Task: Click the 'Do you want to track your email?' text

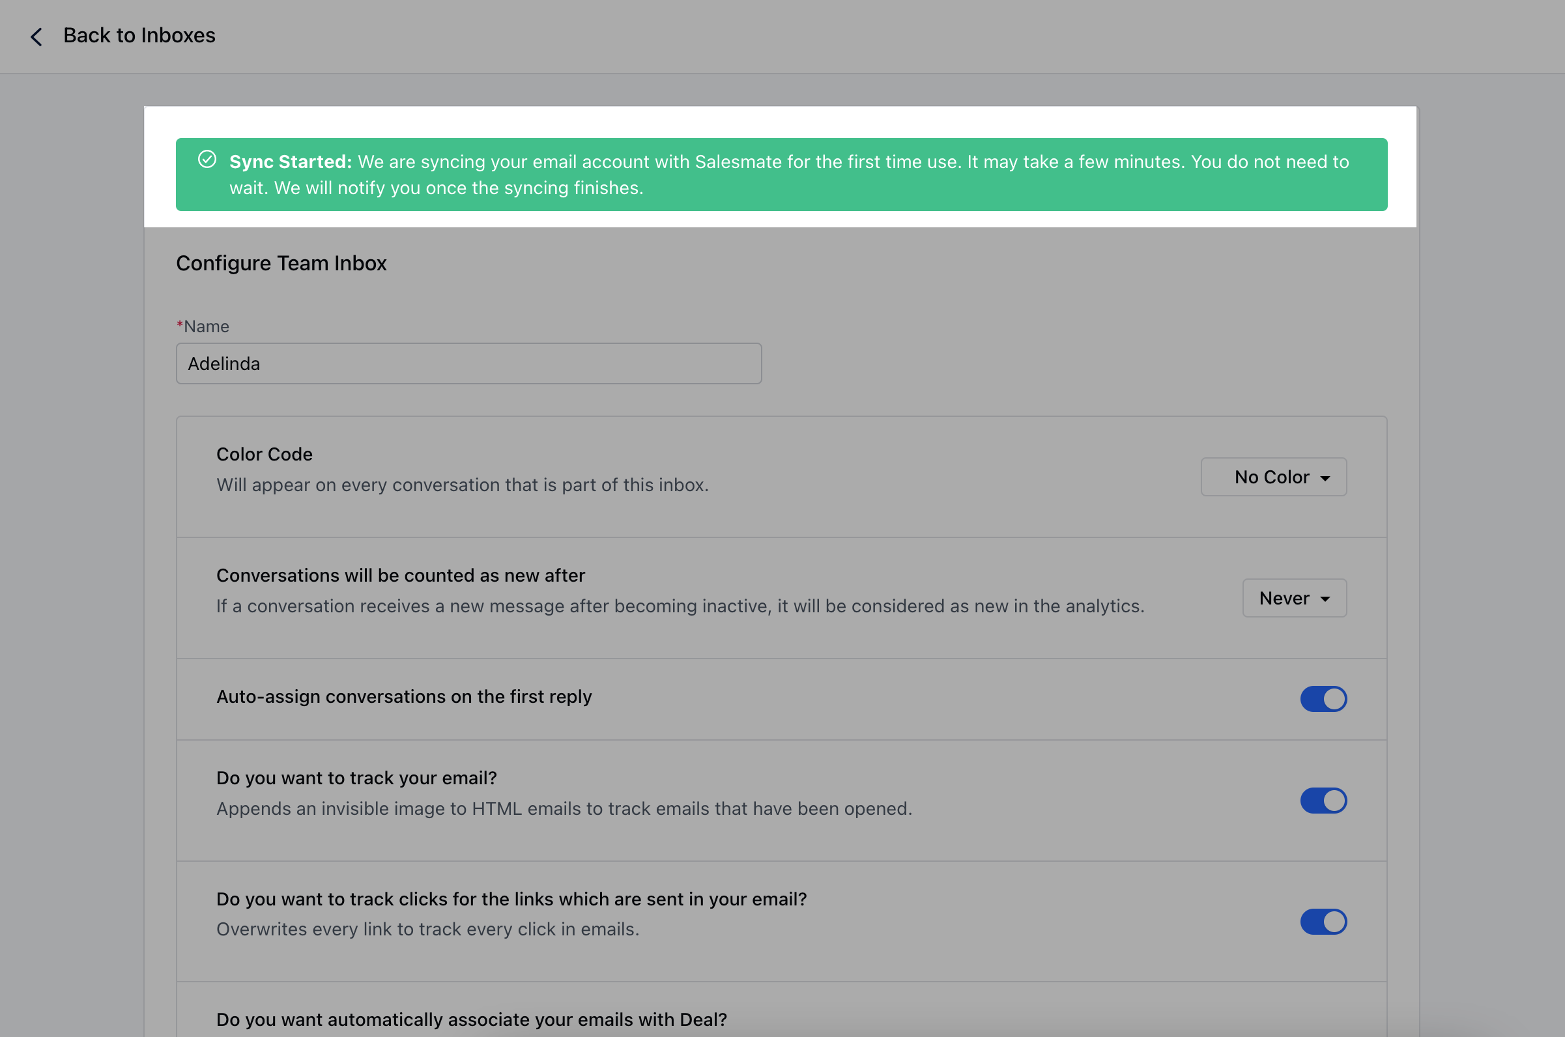Action: 356,778
